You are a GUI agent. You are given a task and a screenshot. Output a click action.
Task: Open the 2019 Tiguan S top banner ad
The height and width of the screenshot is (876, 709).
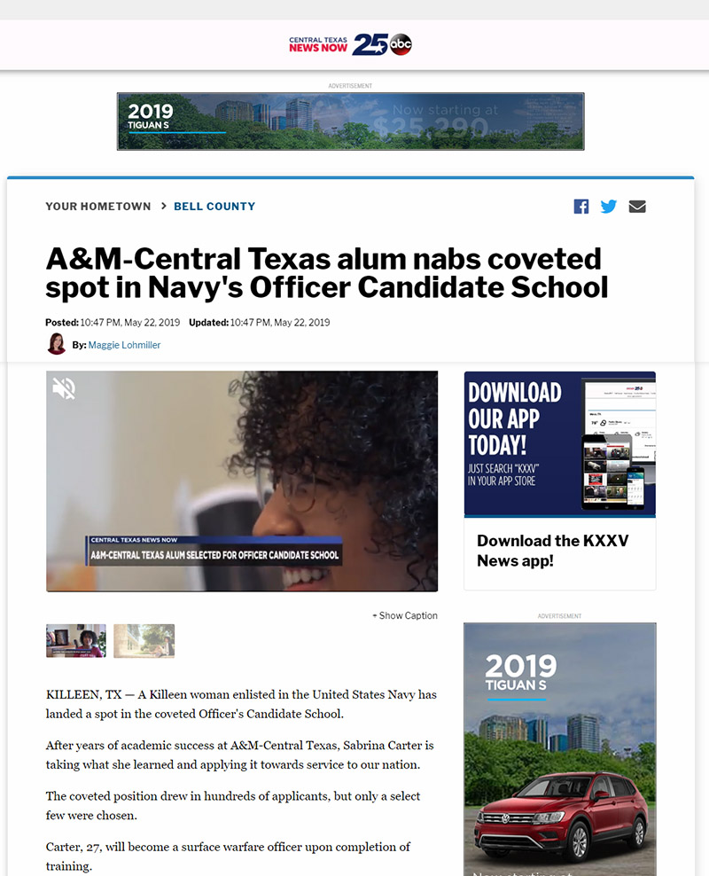point(351,121)
